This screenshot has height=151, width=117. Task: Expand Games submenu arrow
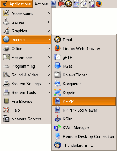(x=49, y=22)
